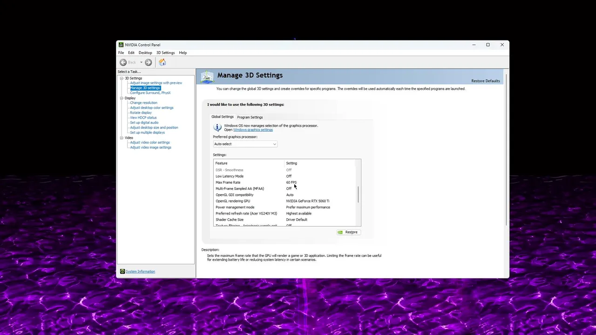This screenshot has width=596, height=335.
Task: Click NVIDIA GeForce RTX 5060 Ti value
Action: 308,201
